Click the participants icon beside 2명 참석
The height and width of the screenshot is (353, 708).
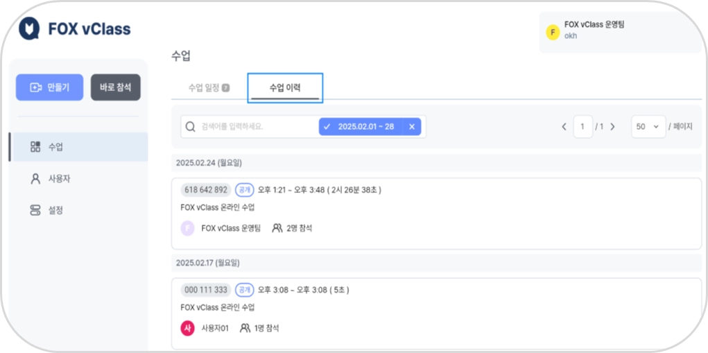[x=277, y=228]
